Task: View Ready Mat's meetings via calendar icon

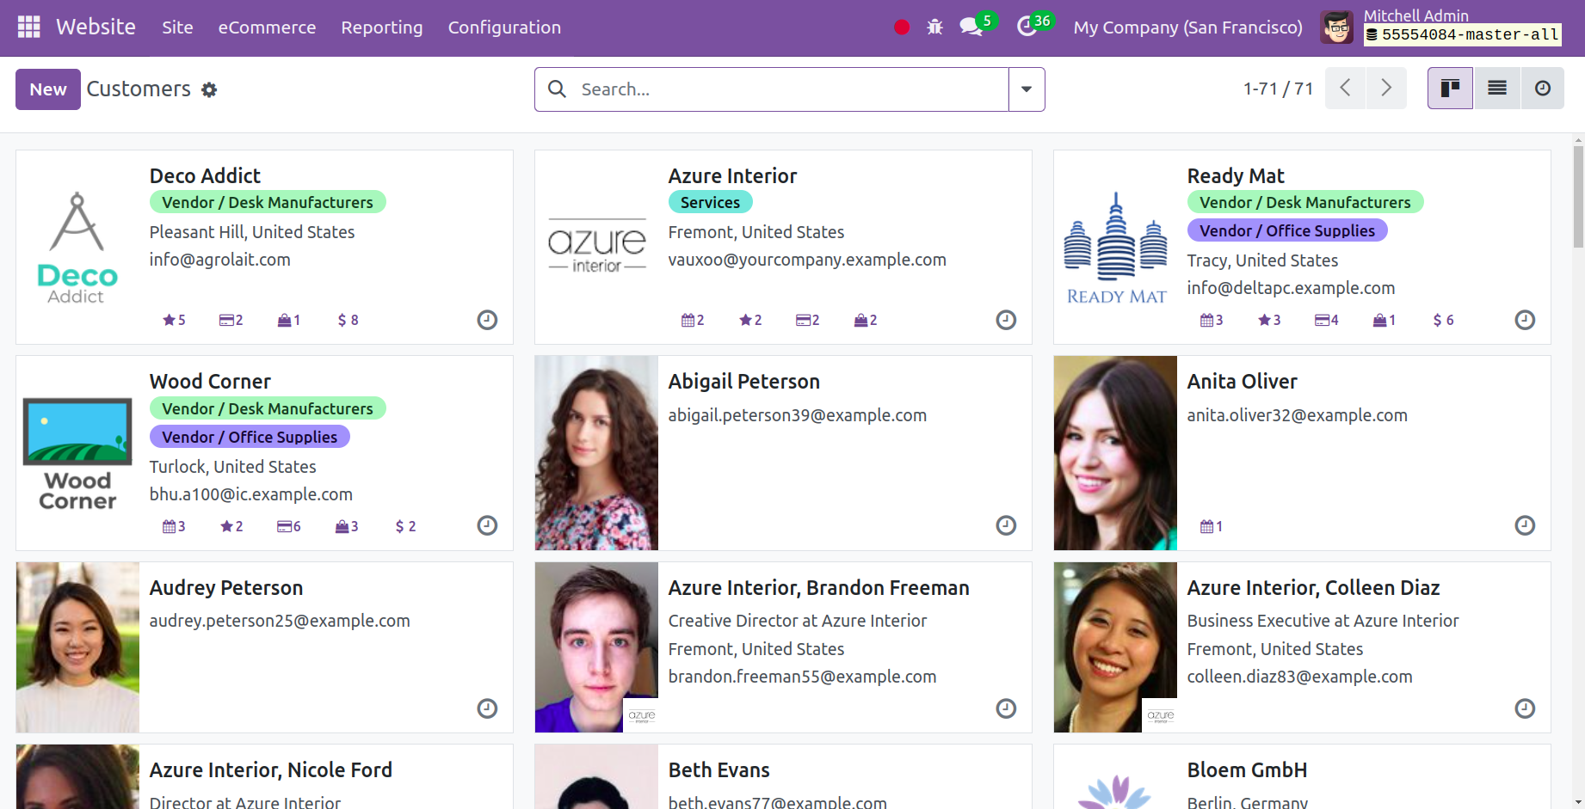Action: (1206, 320)
